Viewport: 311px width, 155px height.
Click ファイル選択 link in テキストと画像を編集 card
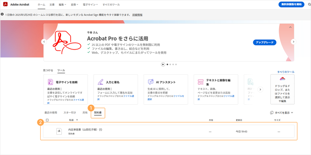(x=229, y=96)
